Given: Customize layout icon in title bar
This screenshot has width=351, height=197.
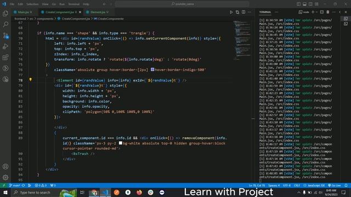Looking at the screenshot, I should point(316,4).
